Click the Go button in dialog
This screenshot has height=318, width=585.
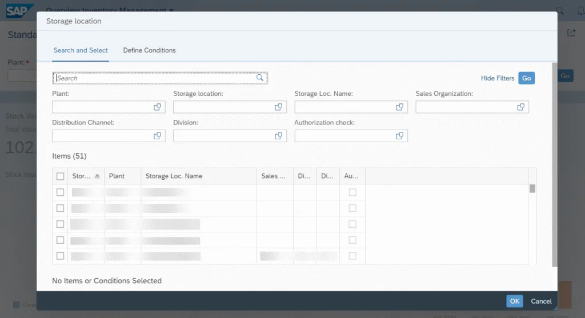[x=526, y=78]
